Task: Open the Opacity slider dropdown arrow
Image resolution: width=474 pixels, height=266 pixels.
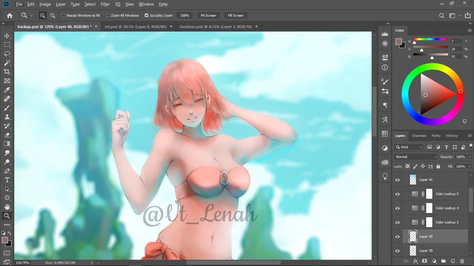Action: (x=469, y=157)
